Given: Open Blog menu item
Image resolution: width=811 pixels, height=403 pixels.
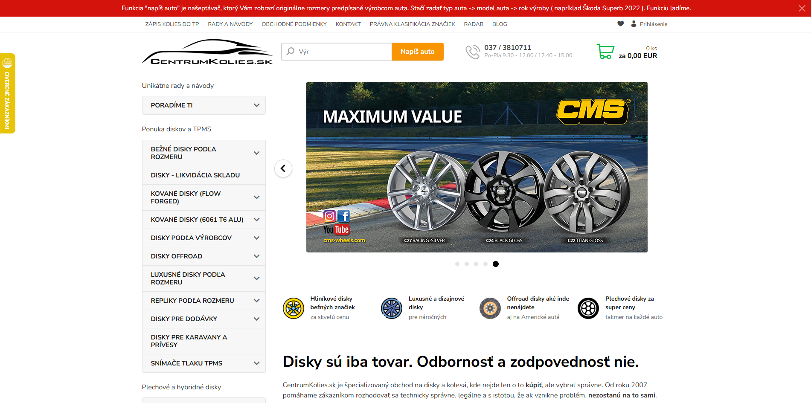Looking at the screenshot, I should click(500, 24).
